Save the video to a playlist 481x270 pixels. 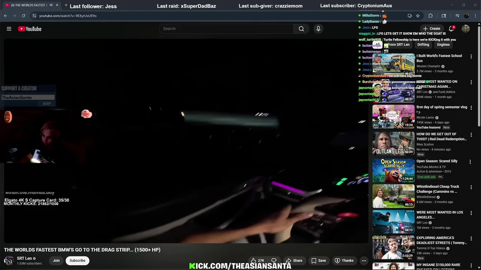click(x=319, y=261)
